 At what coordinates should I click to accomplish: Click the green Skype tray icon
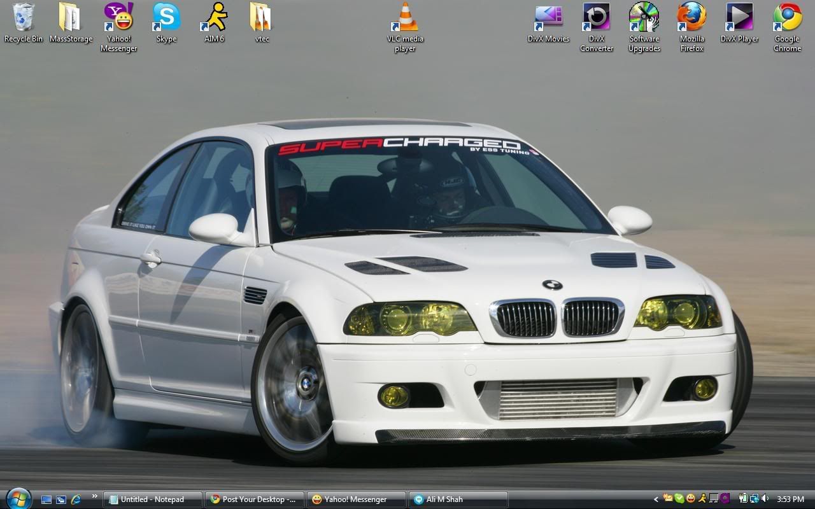click(x=679, y=499)
